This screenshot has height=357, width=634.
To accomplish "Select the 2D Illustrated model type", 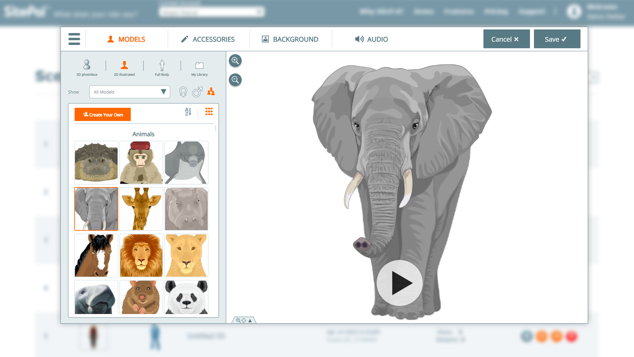I will (124, 68).
